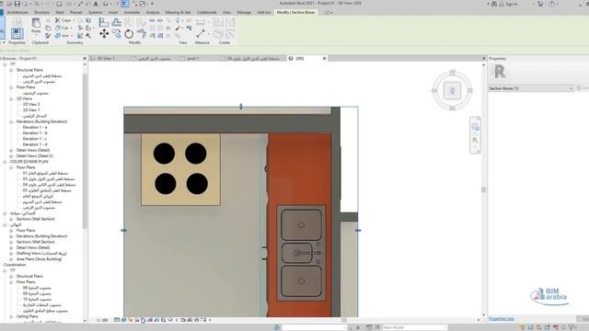Image resolution: width=589 pixels, height=331 pixels.
Task: Open the Collaborate ribbon tab
Action: point(207,12)
